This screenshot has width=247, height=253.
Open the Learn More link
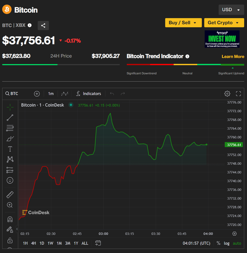233,56
